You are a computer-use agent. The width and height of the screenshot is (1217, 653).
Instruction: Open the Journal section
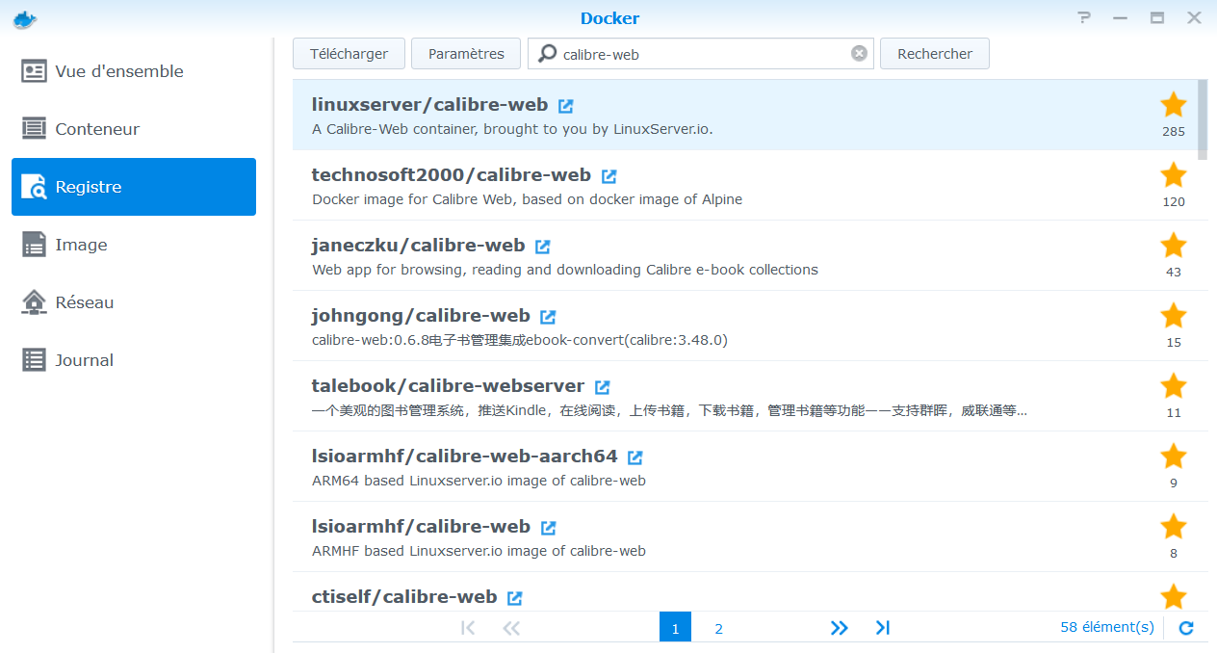(134, 360)
